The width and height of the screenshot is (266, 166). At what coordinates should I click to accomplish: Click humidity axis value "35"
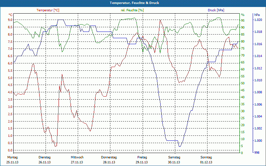[x=243, y=104]
